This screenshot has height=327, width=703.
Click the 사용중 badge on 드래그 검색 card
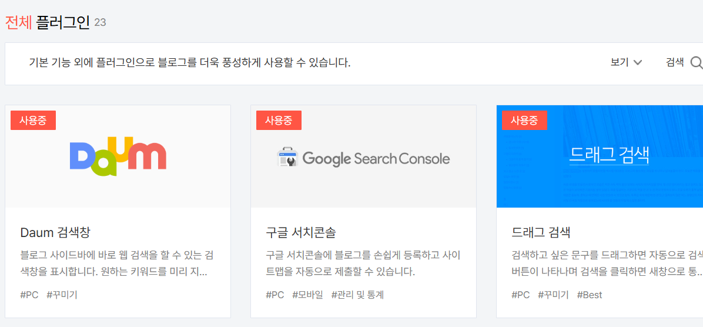(524, 120)
